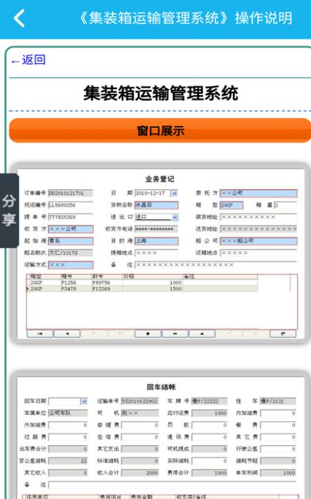Open the 日期 date dropdown arrow
311x499 pixels.
point(174,193)
